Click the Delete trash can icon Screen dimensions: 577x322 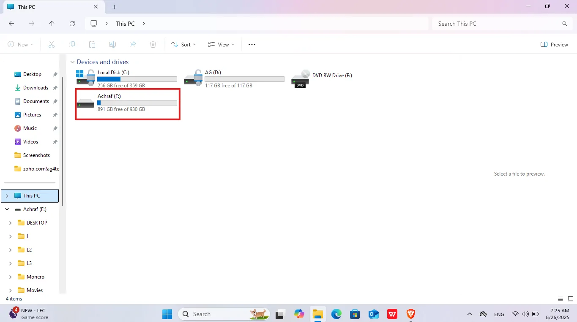click(x=153, y=44)
